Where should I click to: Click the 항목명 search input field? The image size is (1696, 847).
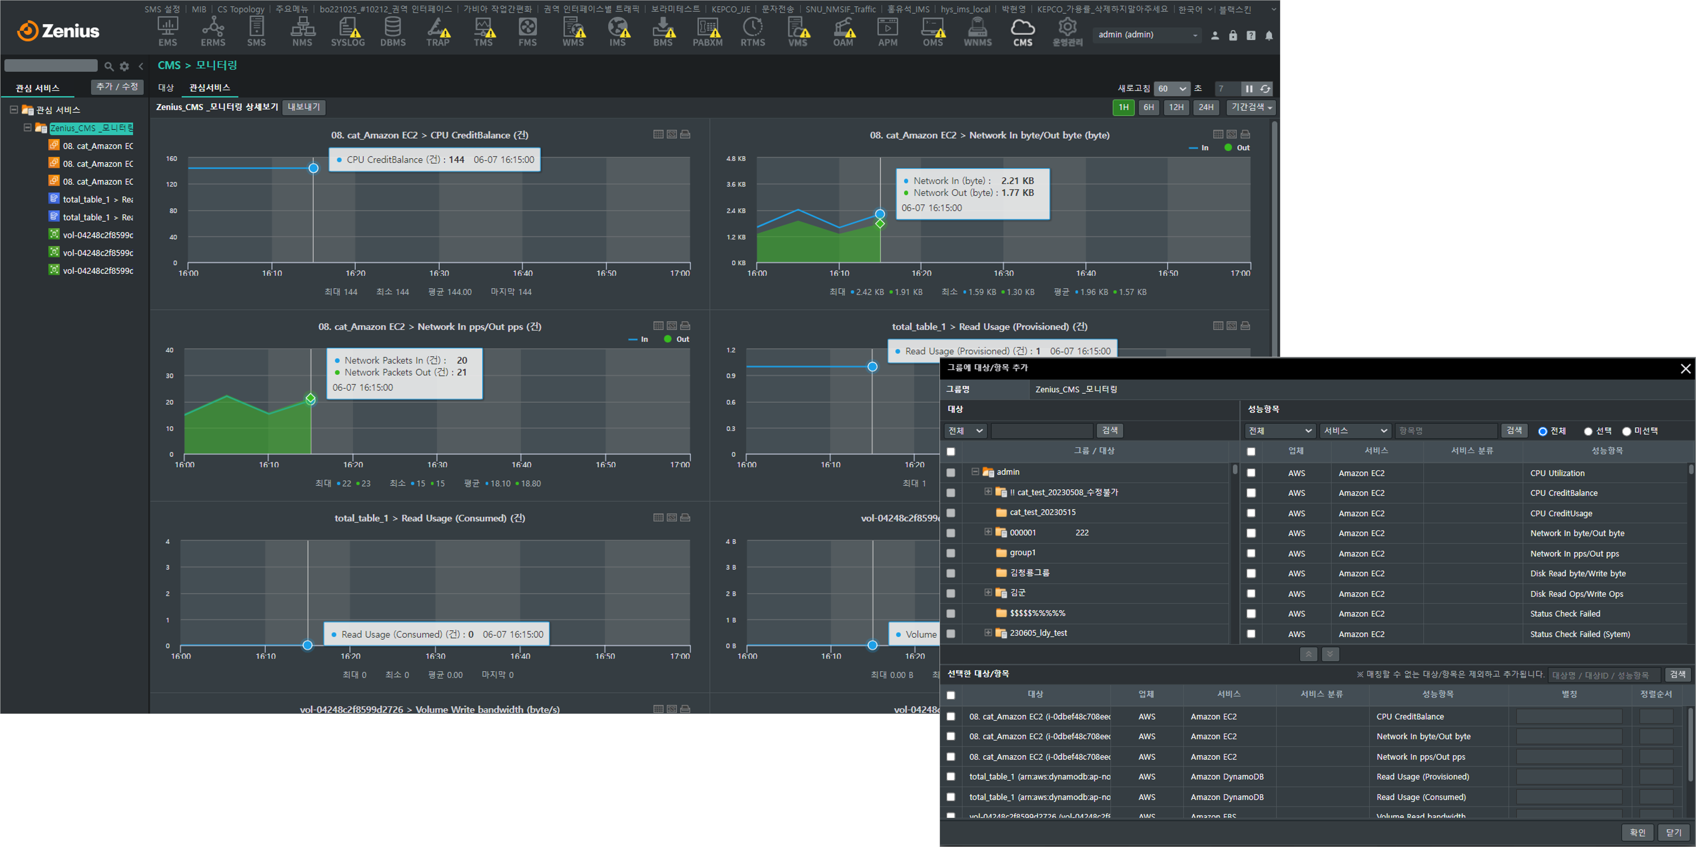1446,430
